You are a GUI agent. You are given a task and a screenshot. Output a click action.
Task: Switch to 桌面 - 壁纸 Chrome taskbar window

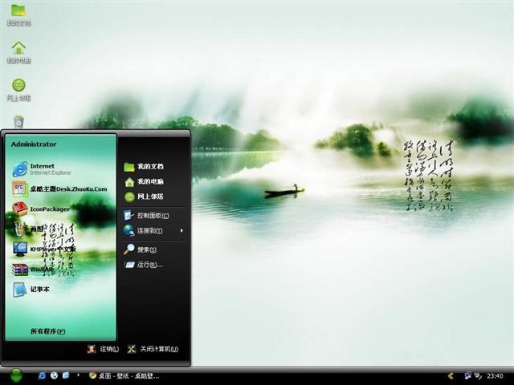point(124,375)
